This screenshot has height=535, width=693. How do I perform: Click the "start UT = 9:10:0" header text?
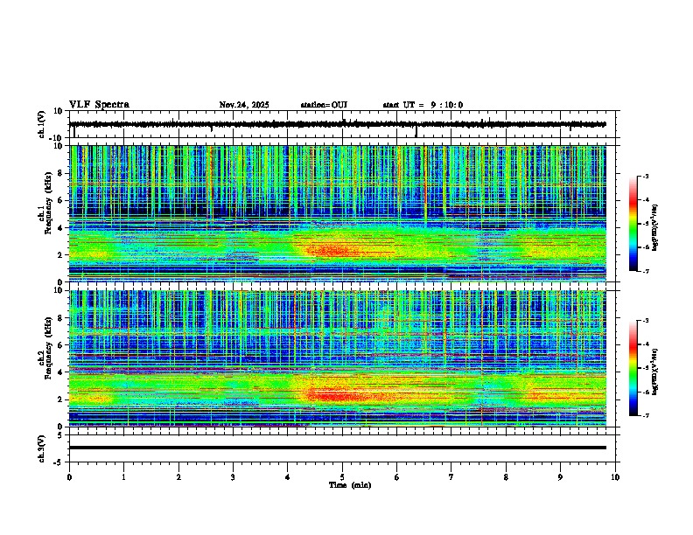pyautogui.click(x=423, y=105)
